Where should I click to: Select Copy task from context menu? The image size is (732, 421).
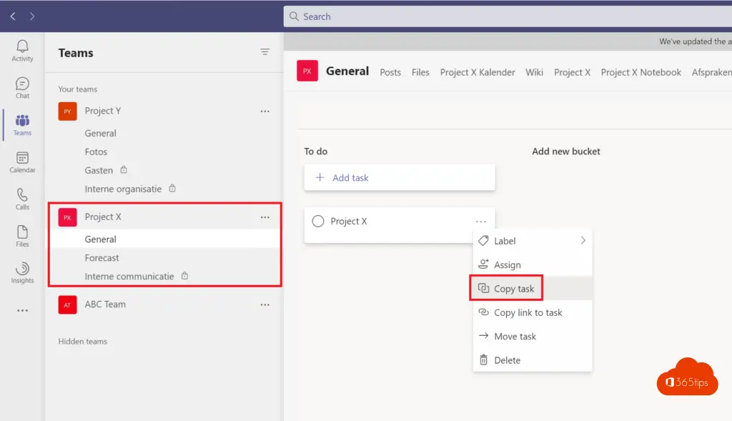pos(513,289)
